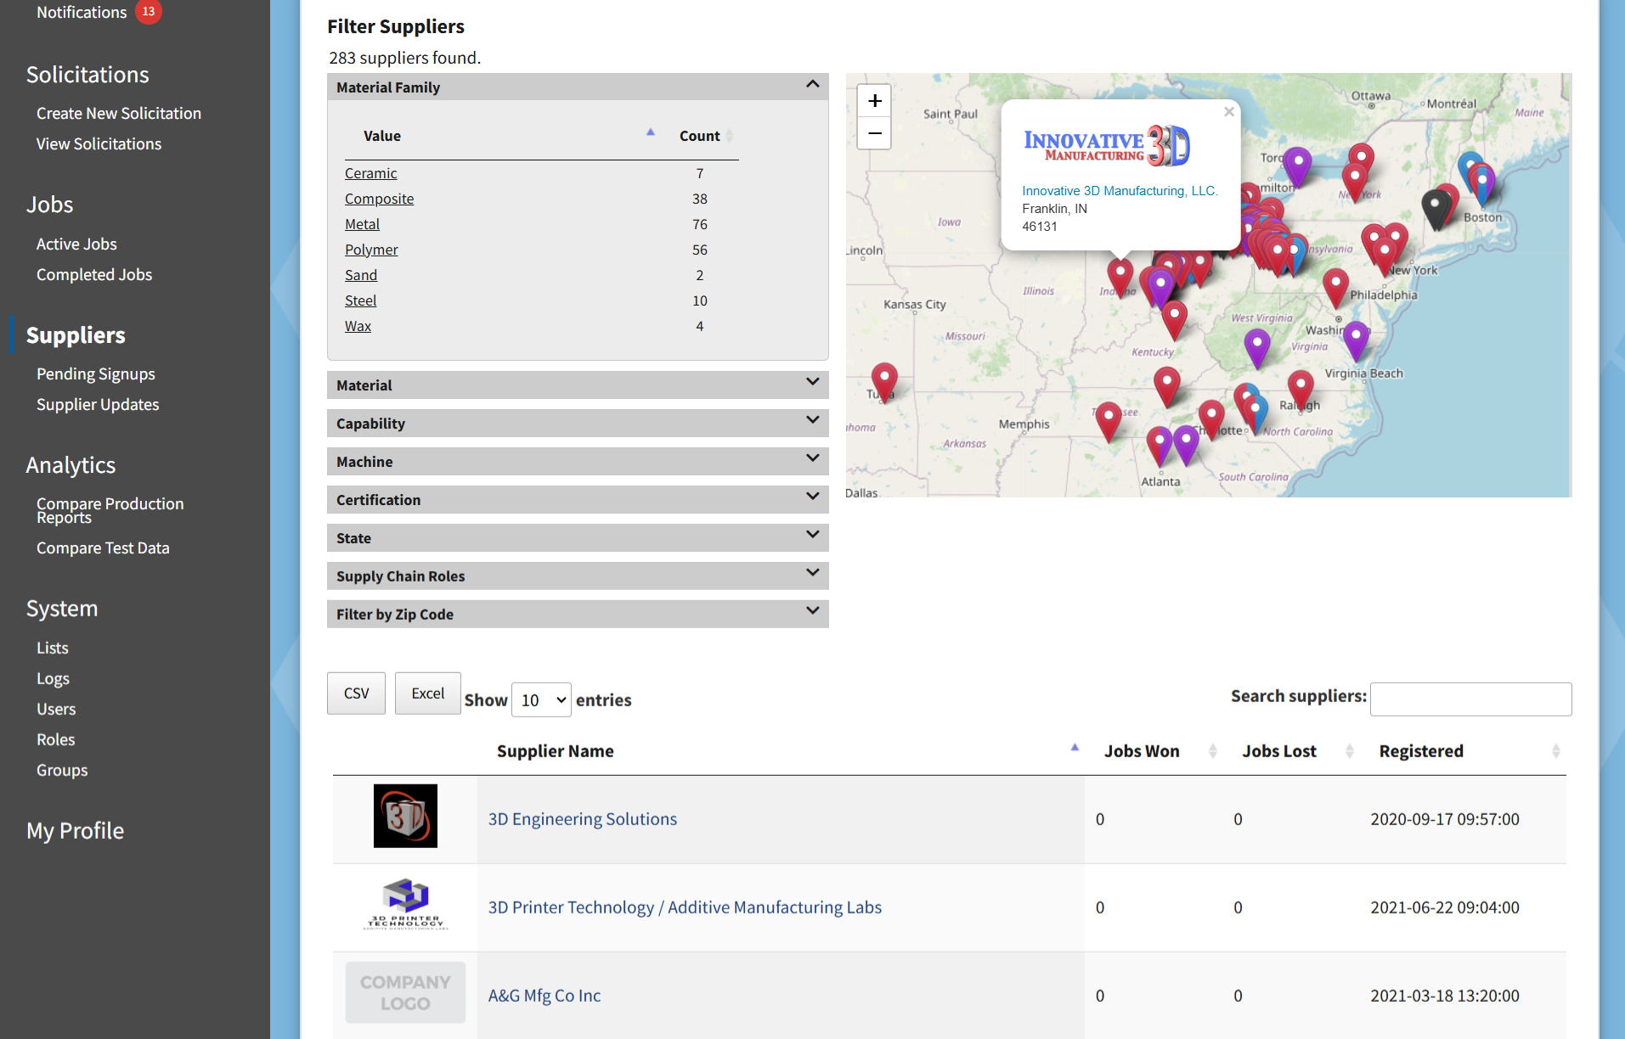Open Compare Test Data
The height and width of the screenshot is (1039, 1625).
(103, 548)
